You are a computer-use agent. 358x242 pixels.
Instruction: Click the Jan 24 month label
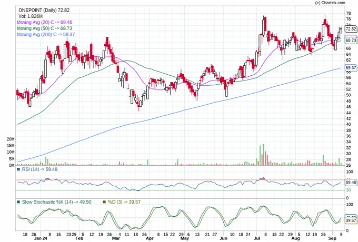pos(41,238)
